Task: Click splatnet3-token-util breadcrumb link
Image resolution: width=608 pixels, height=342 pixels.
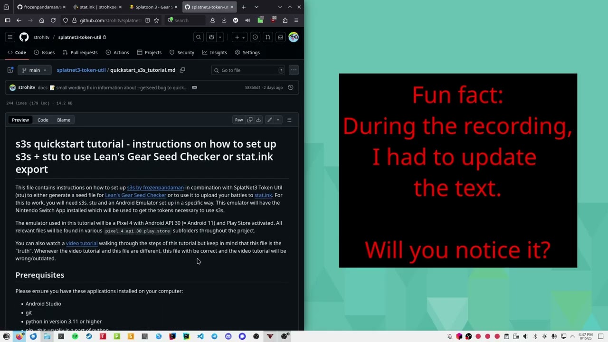Action: [81, 70]
